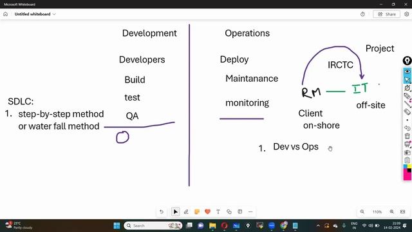Select the side toolbar highlighter tool
This screenshot has width=412, height=232.
coord(407,96)
